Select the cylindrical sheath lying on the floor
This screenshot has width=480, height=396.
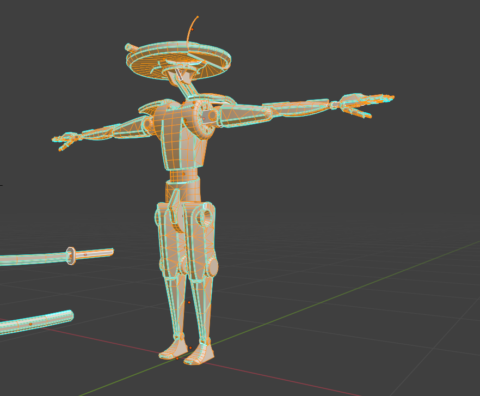point(36,323)
